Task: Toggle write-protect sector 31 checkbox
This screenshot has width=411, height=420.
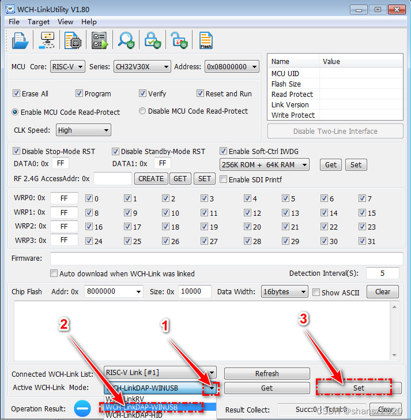Action: pyautogui.click(x=362, y=241)
